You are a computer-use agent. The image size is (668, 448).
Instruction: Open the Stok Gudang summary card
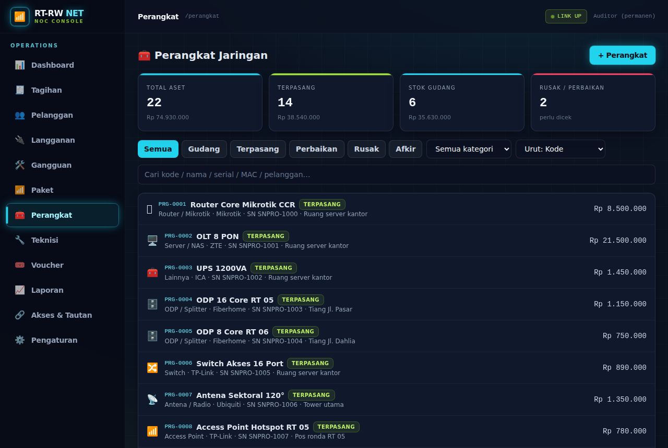[462, 102]
